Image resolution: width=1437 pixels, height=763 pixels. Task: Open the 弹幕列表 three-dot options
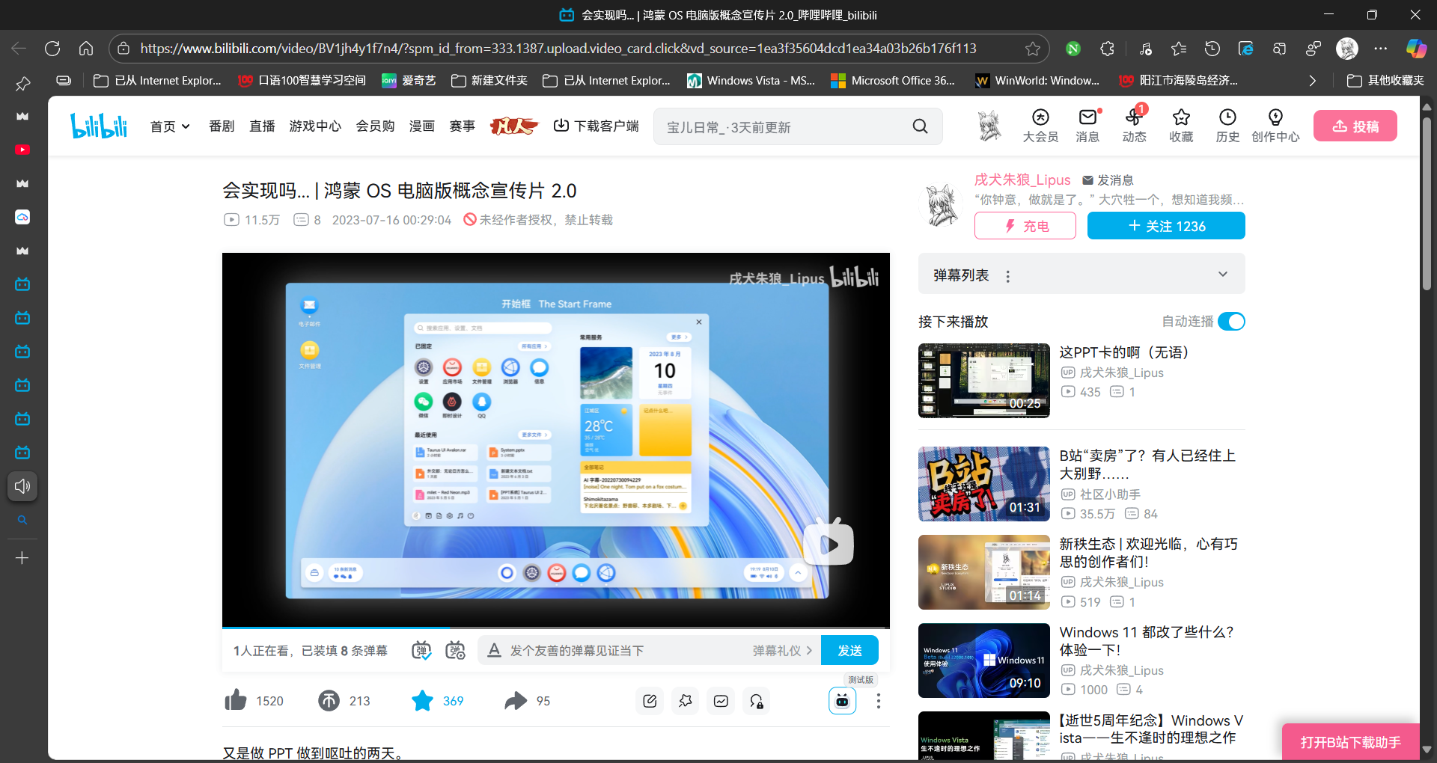pyautogui.click(x=1008, y=276)
